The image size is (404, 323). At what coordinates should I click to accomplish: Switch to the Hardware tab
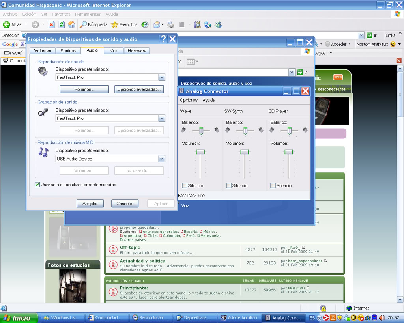click(x=137, y=51)
